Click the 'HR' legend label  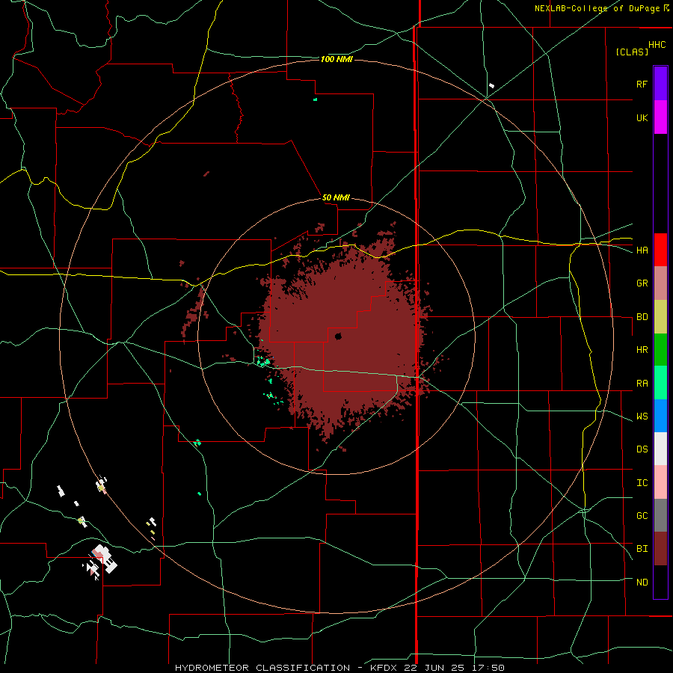click(x=642, y=350)
